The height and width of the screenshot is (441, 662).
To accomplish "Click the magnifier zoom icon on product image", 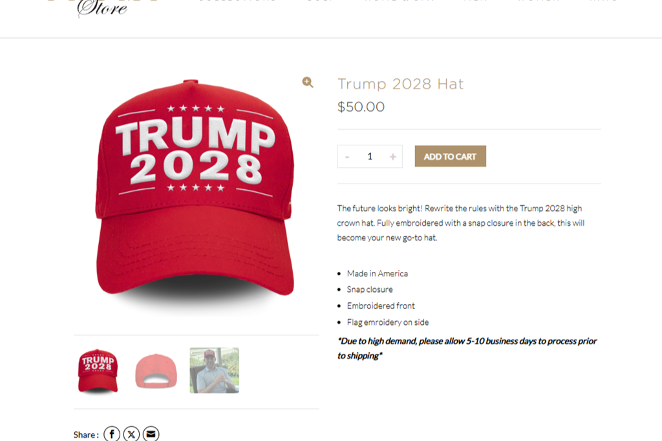I will click(308, 82).
